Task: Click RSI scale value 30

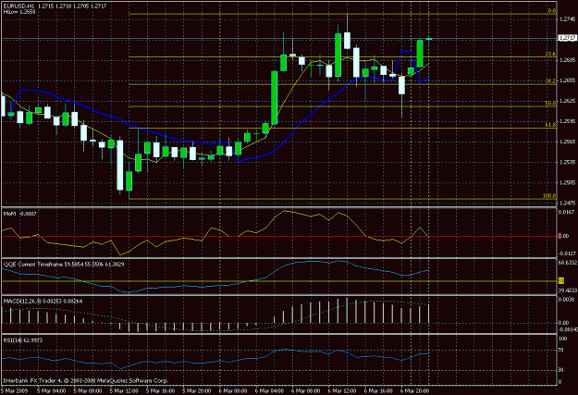Action: click(561, 369)
